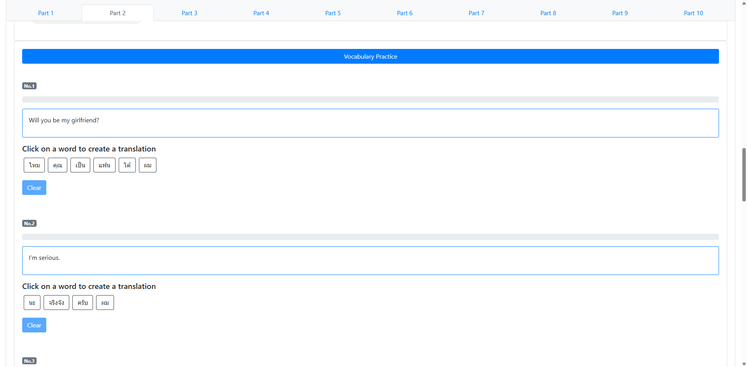Image resolution: width=747 pixels, height=367 pixels.
Task: Add the word ครับ to the translation
Action: (82, 303)
